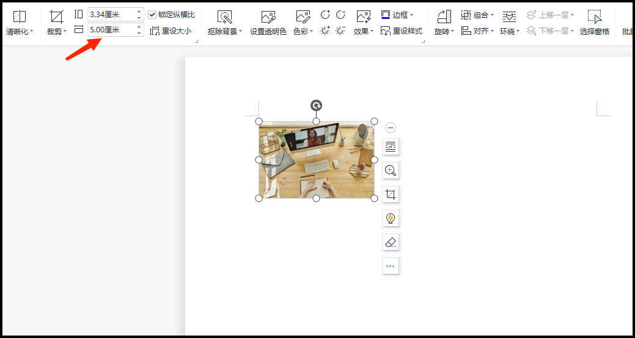
Task: Decrease height with the down stepper arrow
Action: (139, 18)
